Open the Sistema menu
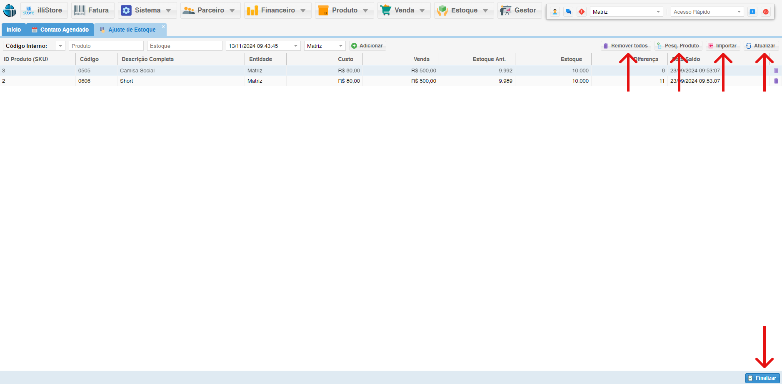Image resolution: width=782 pixels, height=384 pixels. coord(147,10)
